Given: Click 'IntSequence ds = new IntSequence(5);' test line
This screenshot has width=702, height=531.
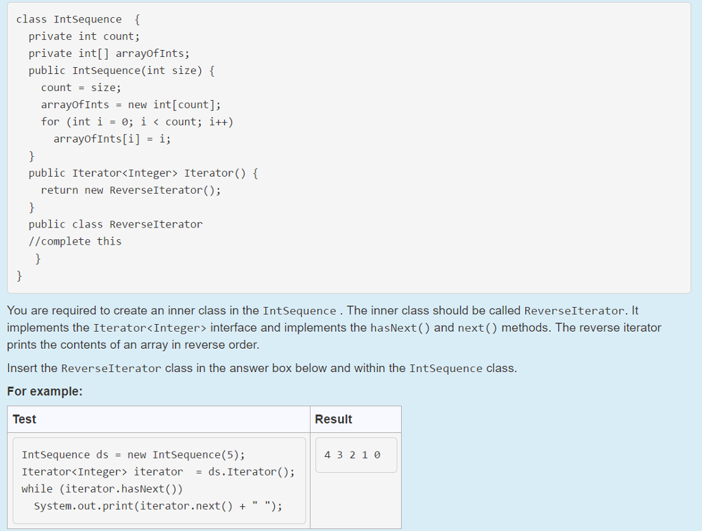Looking at the screenshot, I should click(x=133, y=455).
